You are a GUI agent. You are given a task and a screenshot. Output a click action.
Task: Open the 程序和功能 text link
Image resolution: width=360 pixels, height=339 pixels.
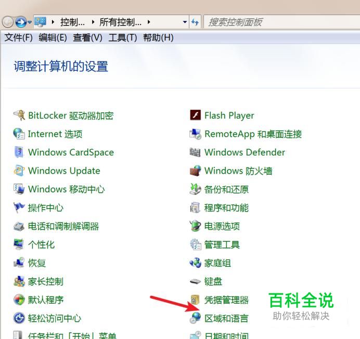pyautogui.click(x=226, y=208)
